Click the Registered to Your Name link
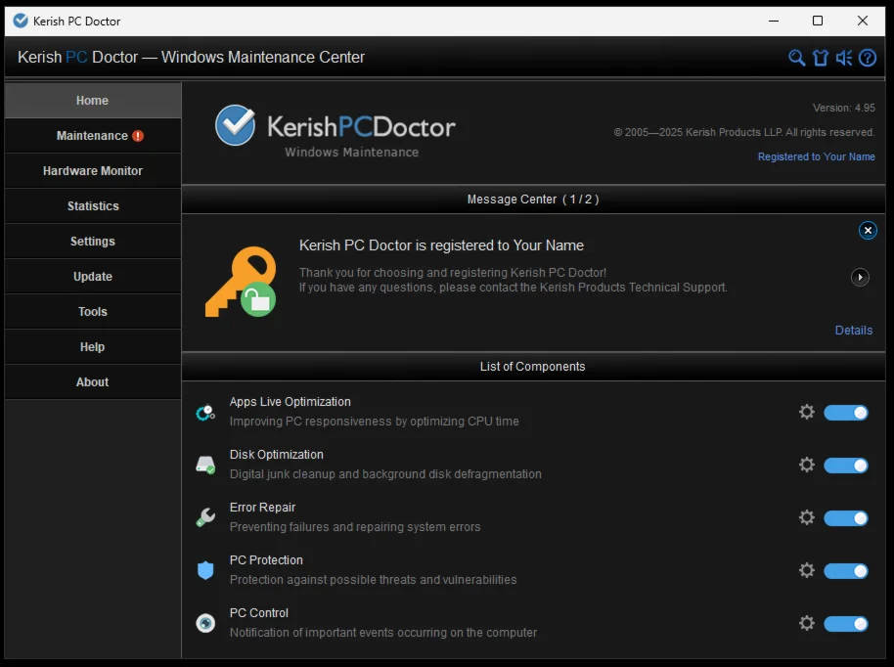The image size is (894, 667). point(816,156)
